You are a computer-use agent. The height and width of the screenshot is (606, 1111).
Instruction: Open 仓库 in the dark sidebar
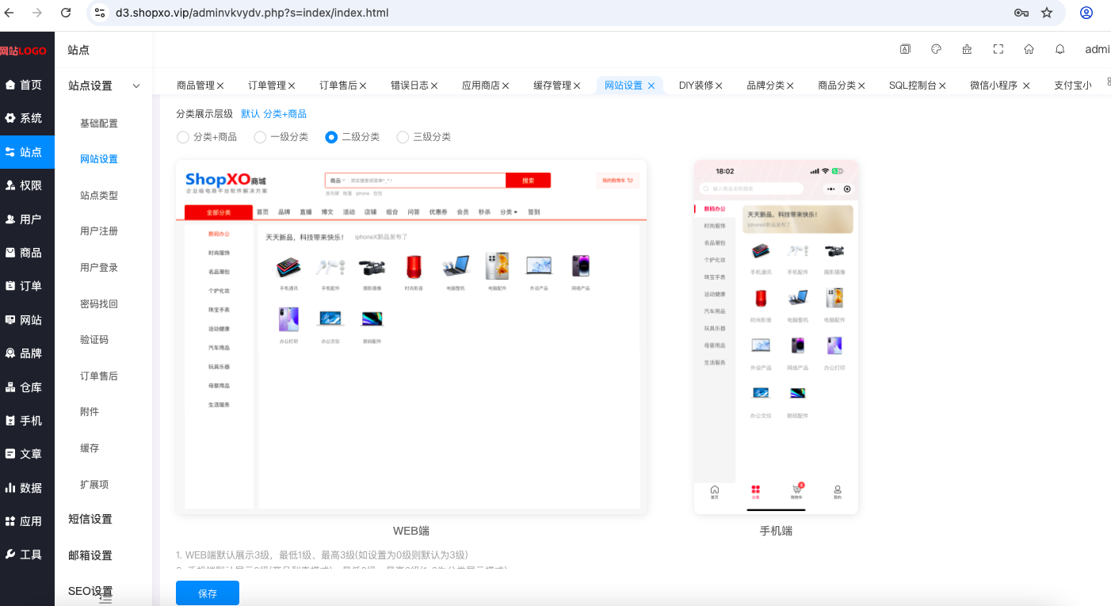pyautogui.click(x=27, y=387)
